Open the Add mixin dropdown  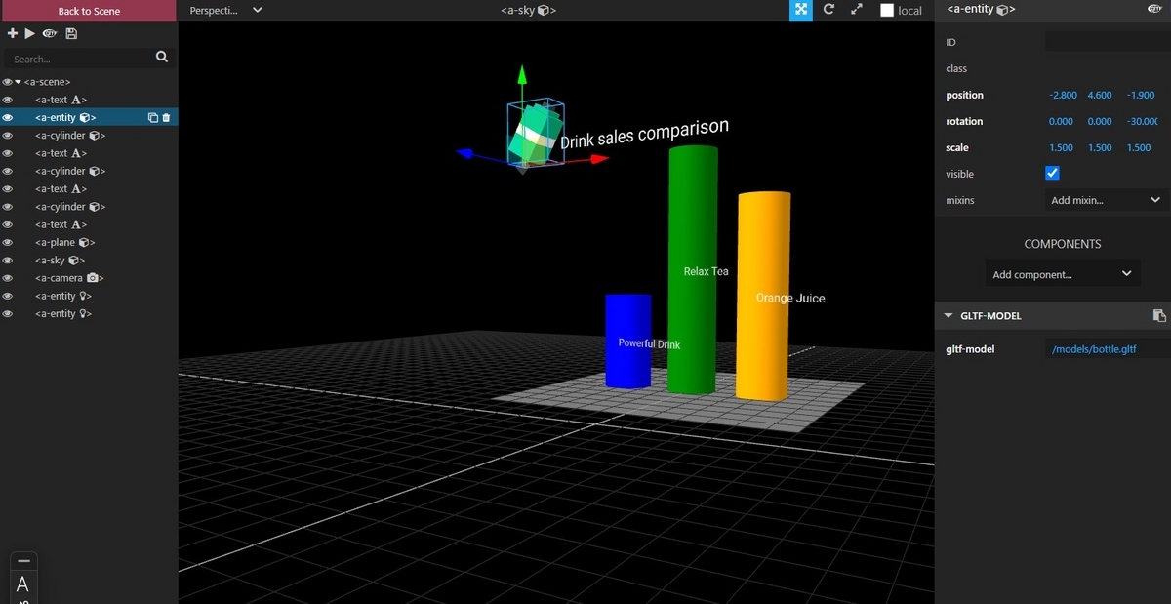[1105, 200]
